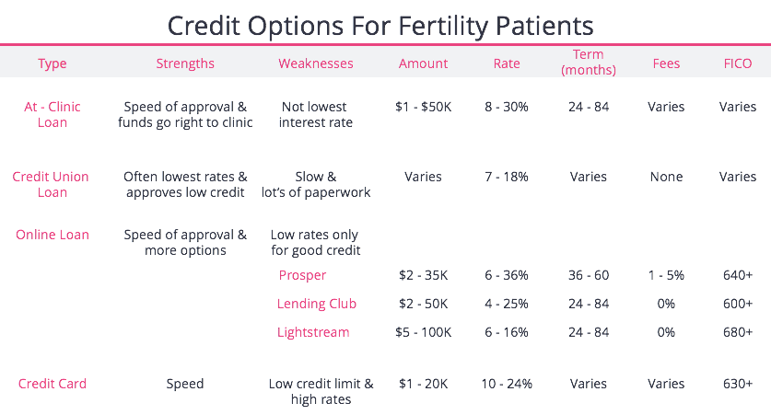Select the Online Loan type link
771x415 pixels.
53,235
